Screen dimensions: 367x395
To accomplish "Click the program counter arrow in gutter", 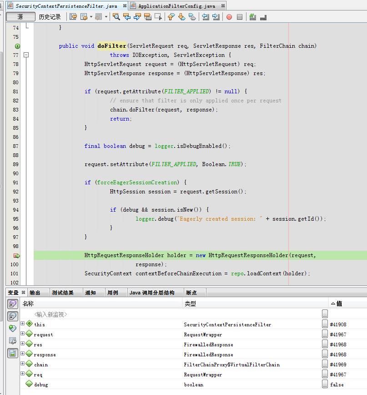I will [x=16, y=255].
